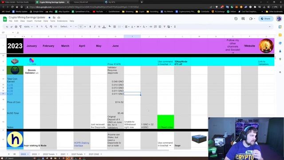Click the insert comment icon
Screen dimensions: 284x160
pyautogui.click(x=155, y=27)
